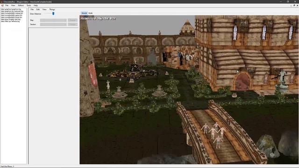The height and width of the screenshot is (168, 299).
Task: Open the Region Editor Edit menu
Action: point(38,9)
